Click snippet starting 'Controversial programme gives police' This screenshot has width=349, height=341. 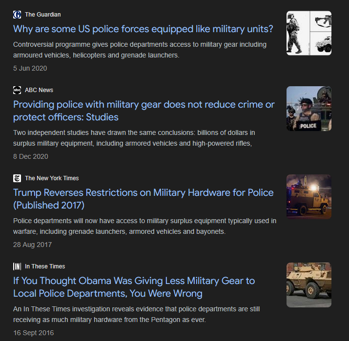pyautogui.click(x=140, y=50)
